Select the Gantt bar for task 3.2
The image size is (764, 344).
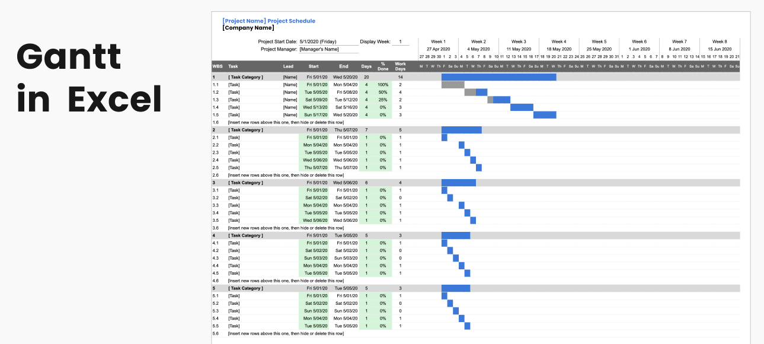(450, 198)
